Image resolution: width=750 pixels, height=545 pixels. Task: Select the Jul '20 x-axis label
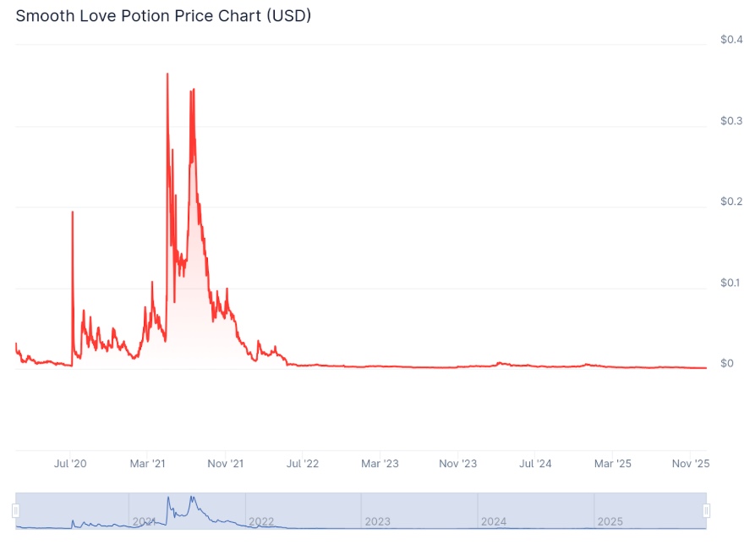tap(70, 464)
